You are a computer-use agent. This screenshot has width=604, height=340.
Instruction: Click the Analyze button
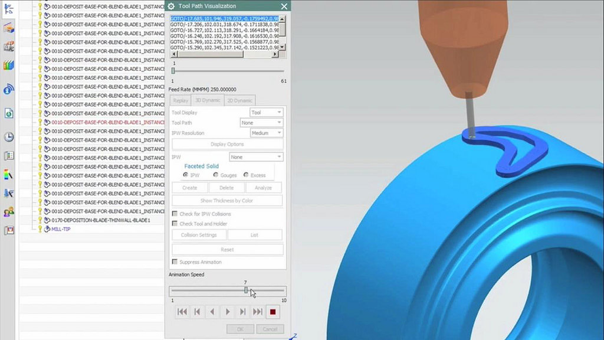(264, 188)
